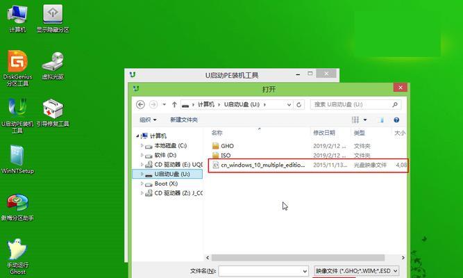Select Boot (X:) in the tree
This screenshot has height=278, width=463.
[166, 183]
